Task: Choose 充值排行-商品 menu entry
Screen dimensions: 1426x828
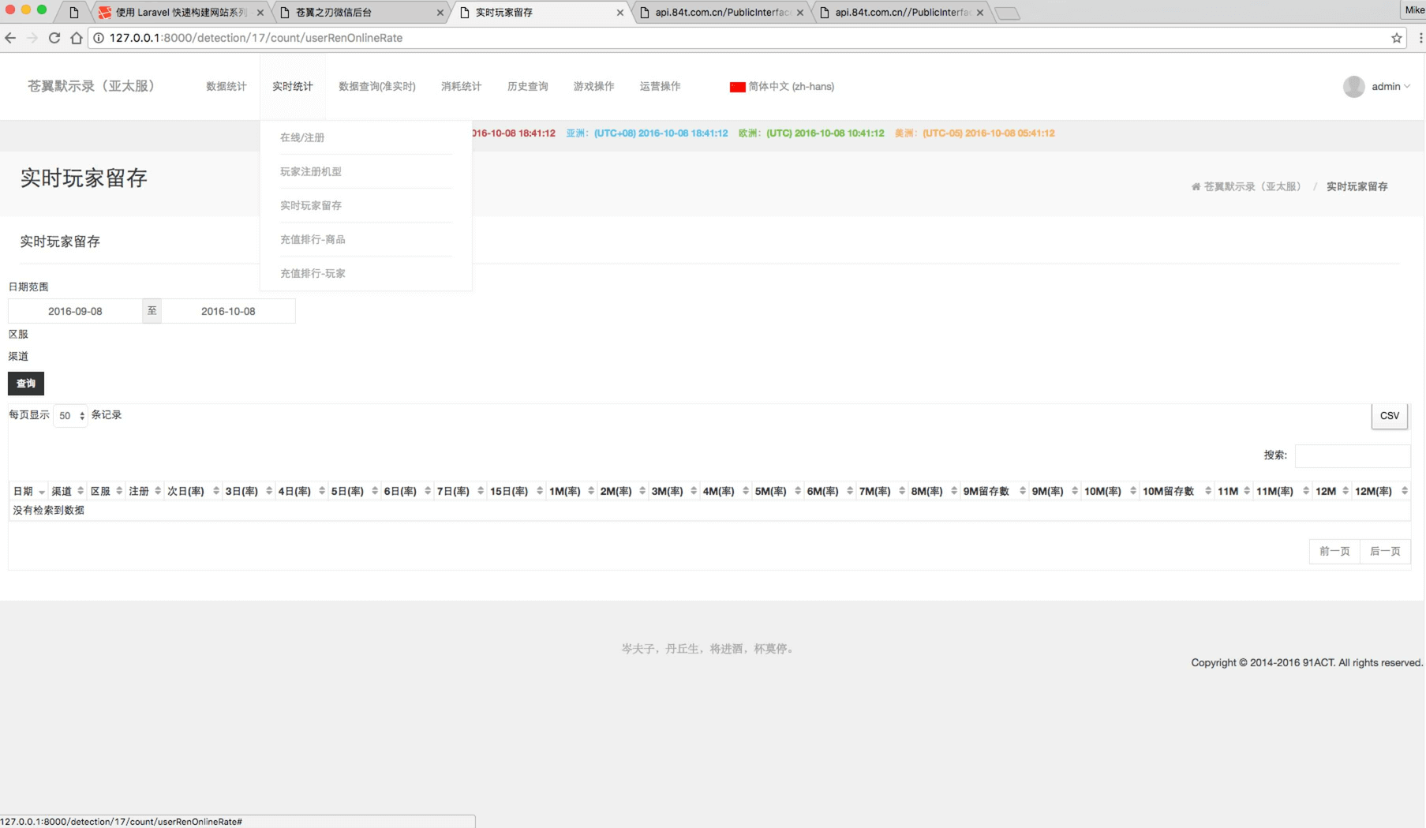Action: (x=313, y=239)
